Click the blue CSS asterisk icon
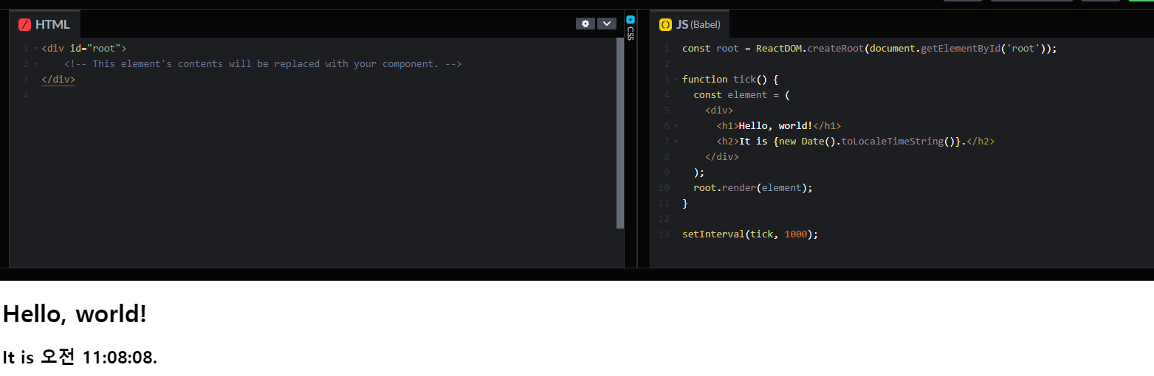 pyautogui.click(x=630, y=19)
